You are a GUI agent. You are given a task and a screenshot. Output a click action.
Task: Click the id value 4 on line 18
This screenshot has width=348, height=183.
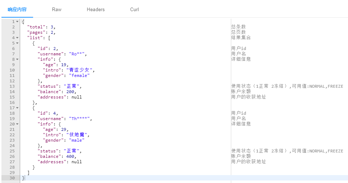[55, 113]
